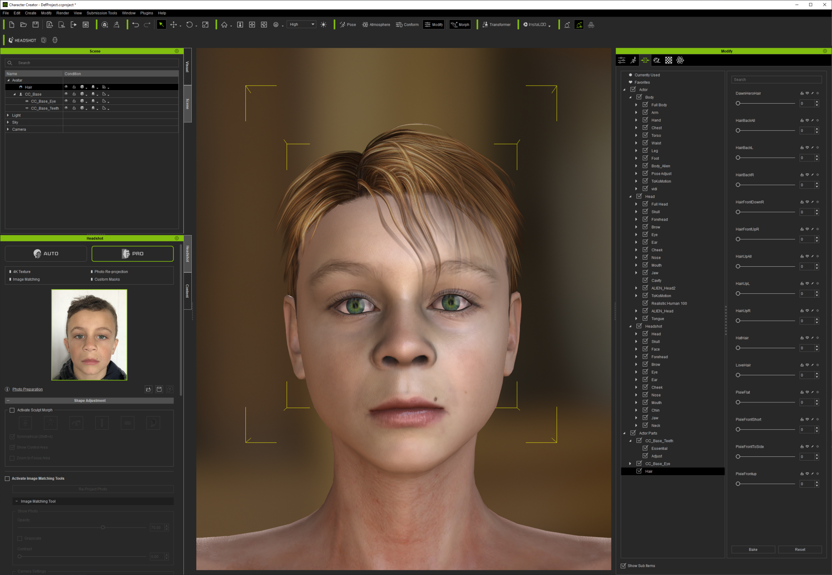This screenshot has height=575, width=832.
Task: Open the atom Physics tab in Modify
Action: click(x=680, y=60)
